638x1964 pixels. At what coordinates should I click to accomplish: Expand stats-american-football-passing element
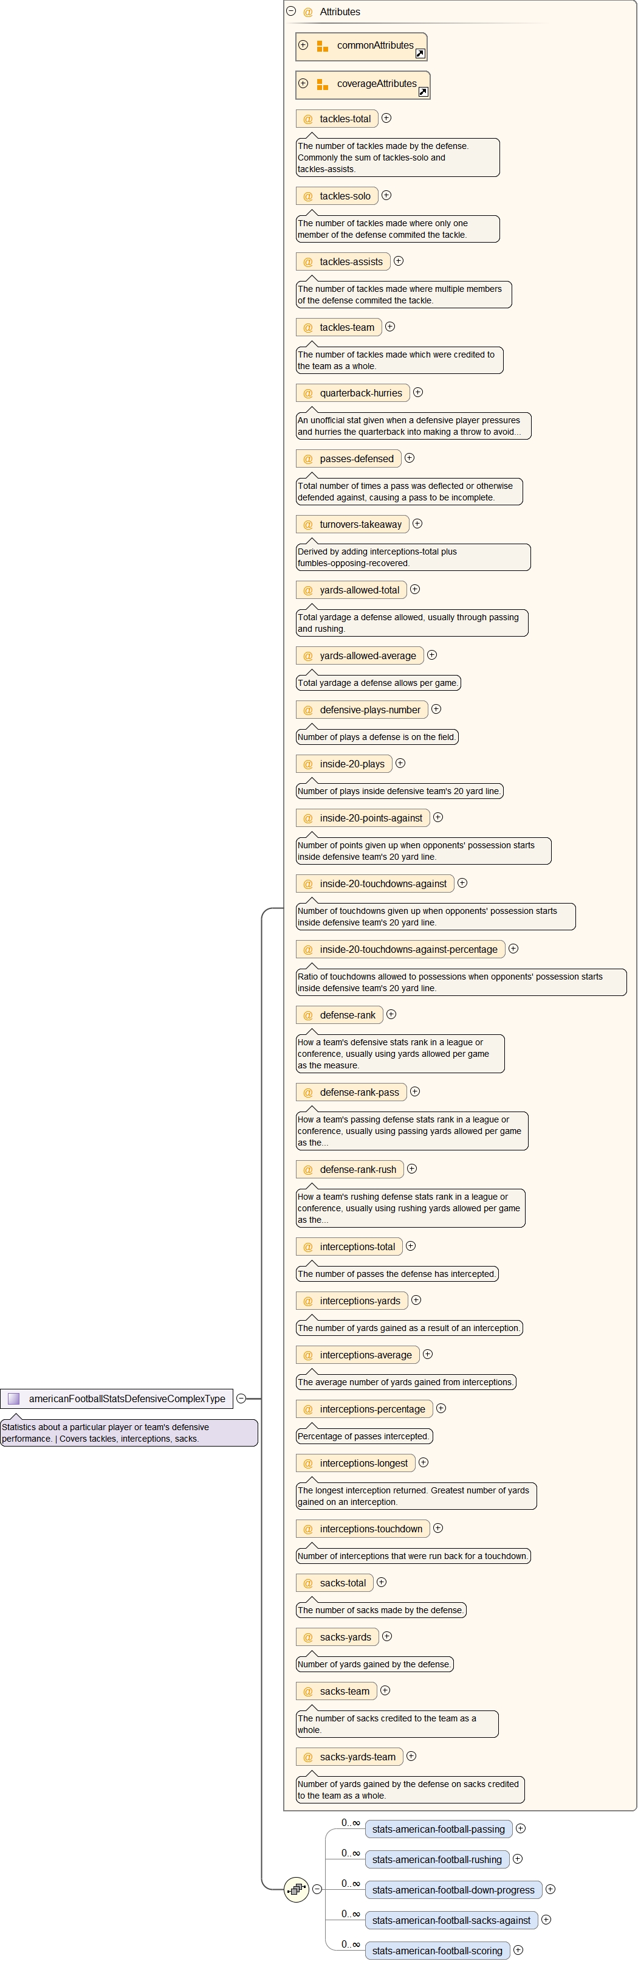pos(521,1828)
